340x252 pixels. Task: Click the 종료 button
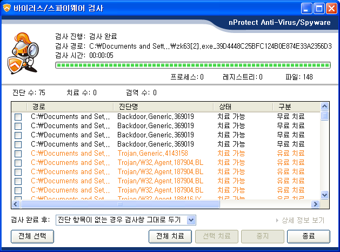pyautogui.click(x=309, y=236)
